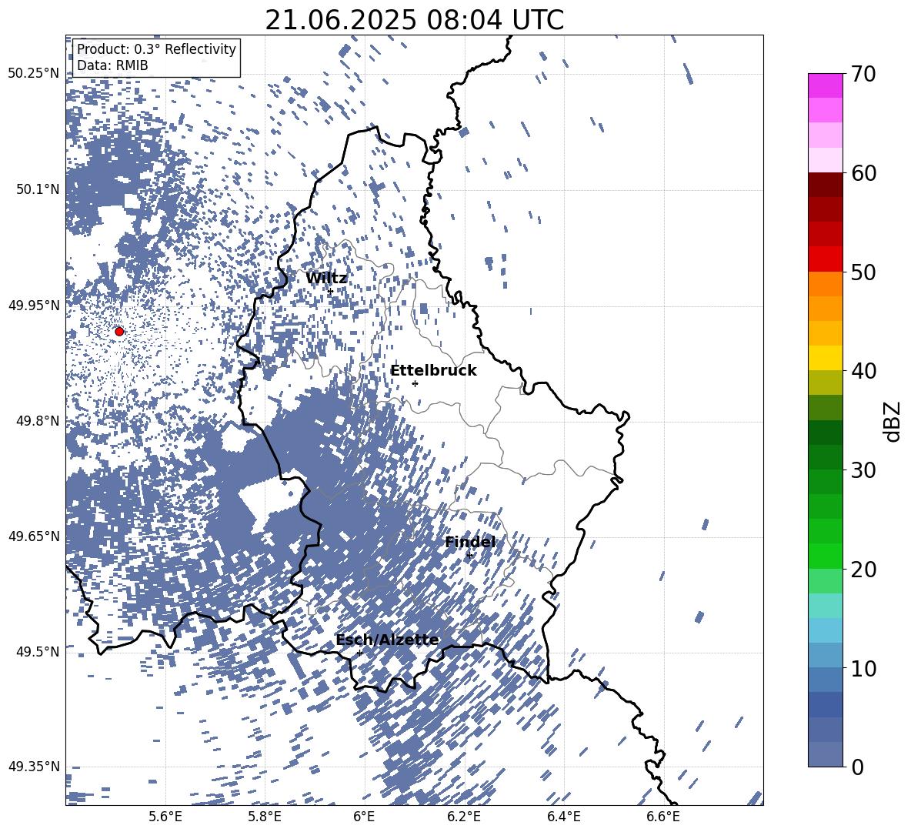
Task: Click the red radar location marker
Action: click(x=119, y=332)
